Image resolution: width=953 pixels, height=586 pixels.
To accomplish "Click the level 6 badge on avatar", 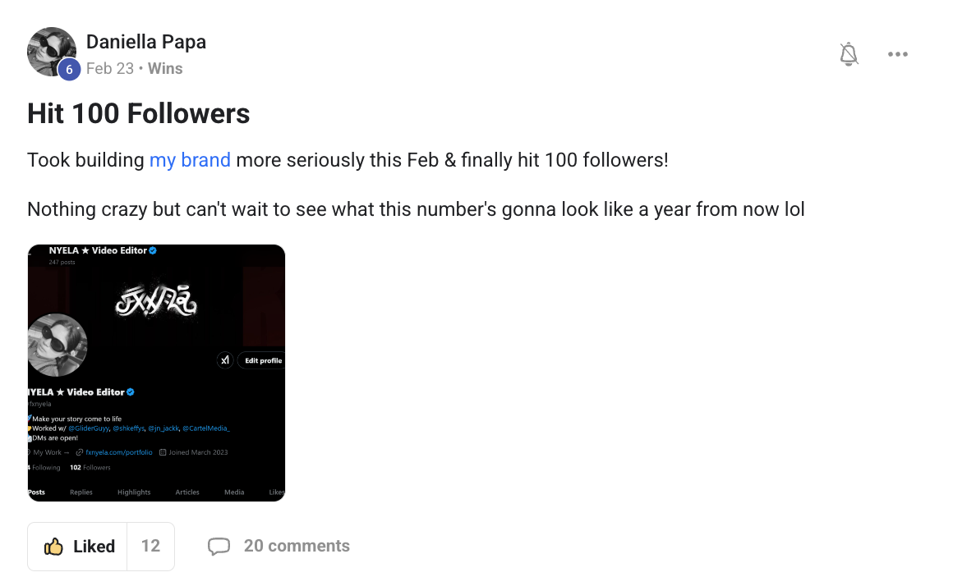I will point(69,70).
